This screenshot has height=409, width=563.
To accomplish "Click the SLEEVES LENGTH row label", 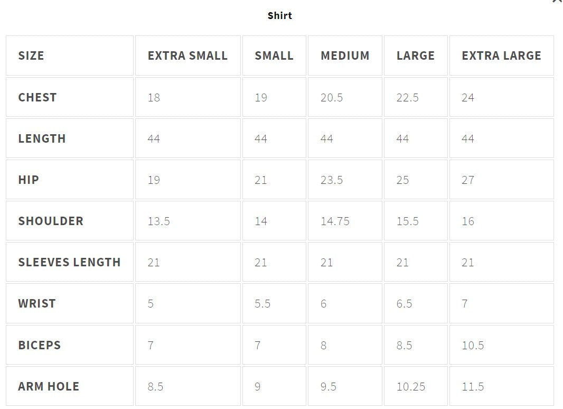I will click(69, 262).
